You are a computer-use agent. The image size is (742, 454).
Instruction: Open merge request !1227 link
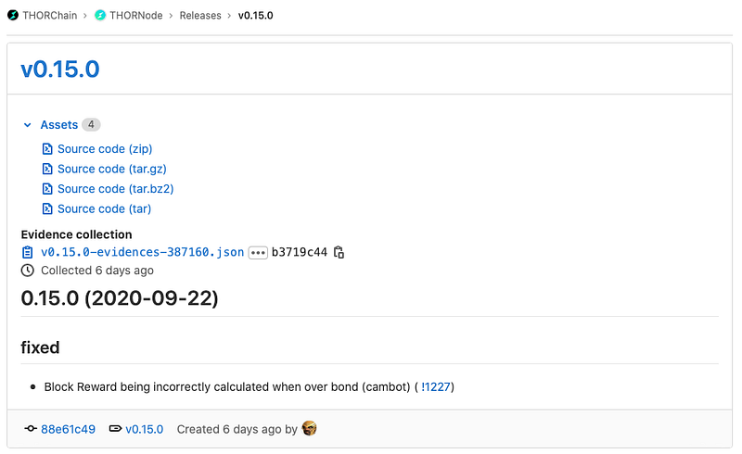point(436,387)
